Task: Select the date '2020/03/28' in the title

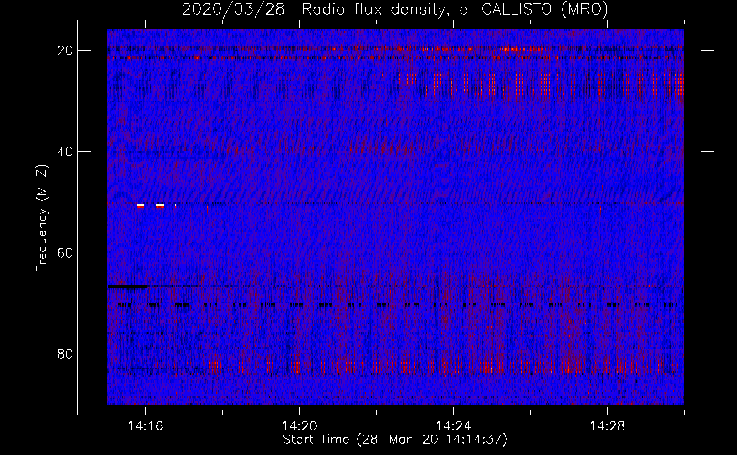Action: [234, 10]
